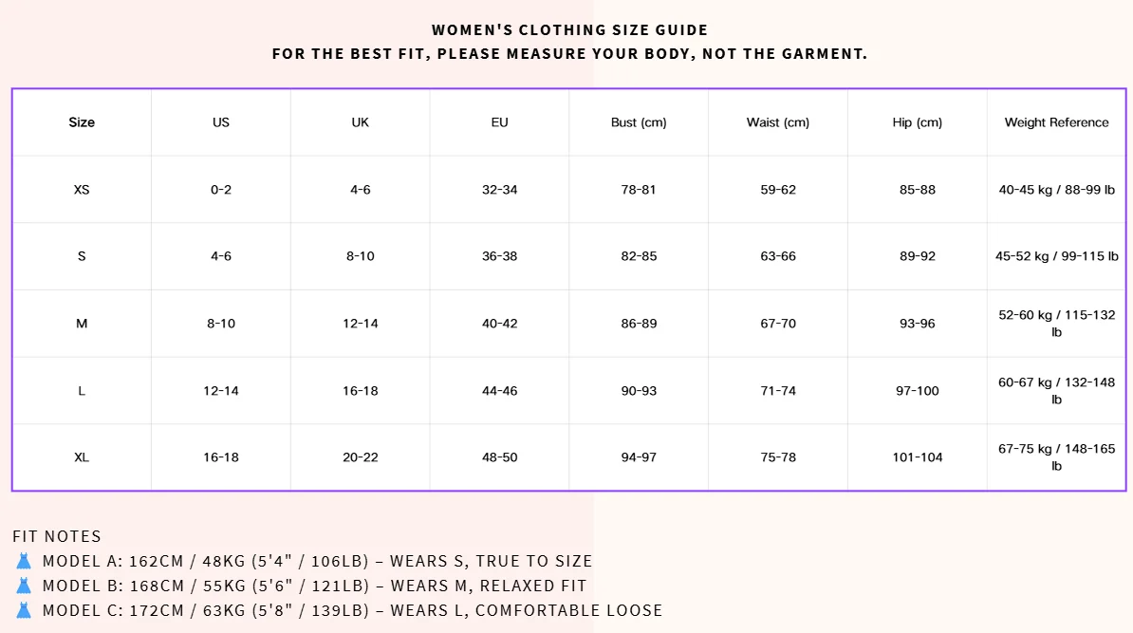The image size is (1133, 633).
Task: Select the L size row label
Action: 82,391
